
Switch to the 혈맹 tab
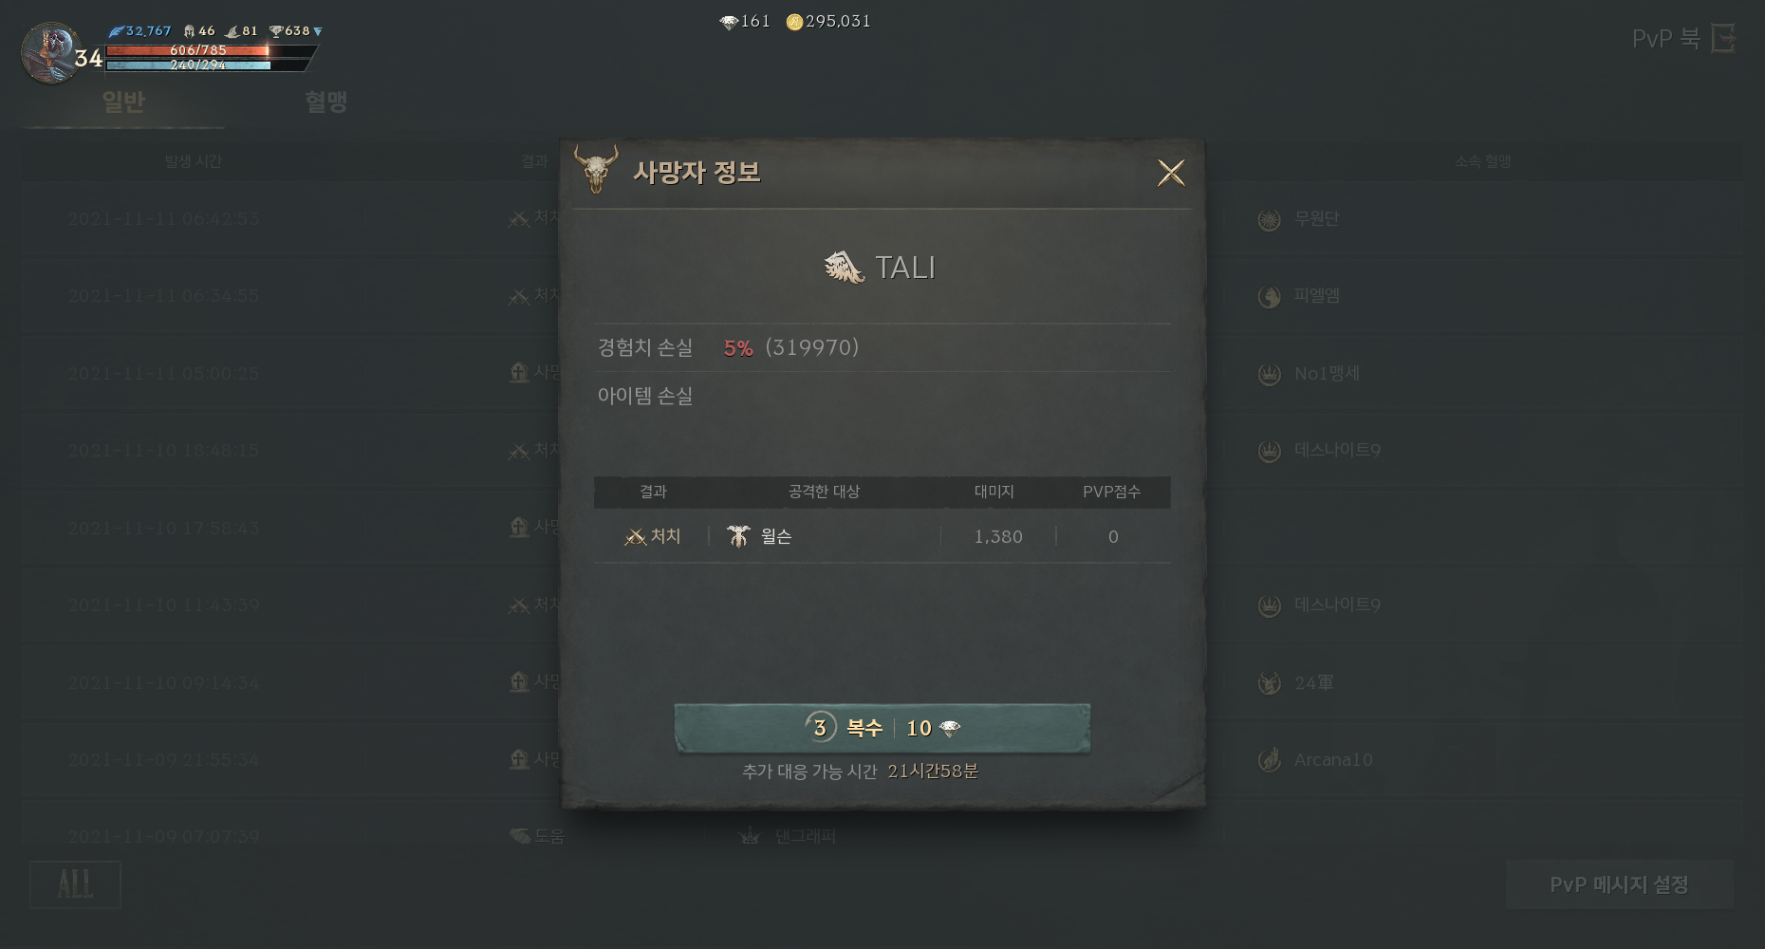326,102
